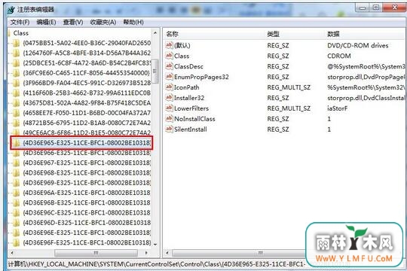Select the Installer32 value icon
Screen dimensions: 407x271
click(x=169, y=98)
